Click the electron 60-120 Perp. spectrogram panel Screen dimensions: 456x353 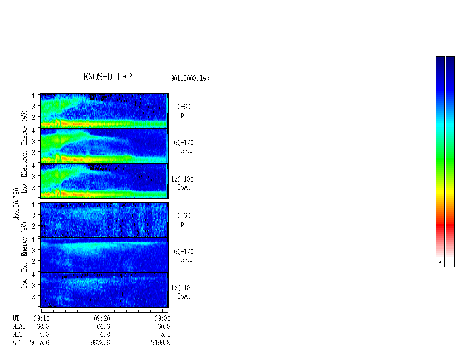coord(105,146)
